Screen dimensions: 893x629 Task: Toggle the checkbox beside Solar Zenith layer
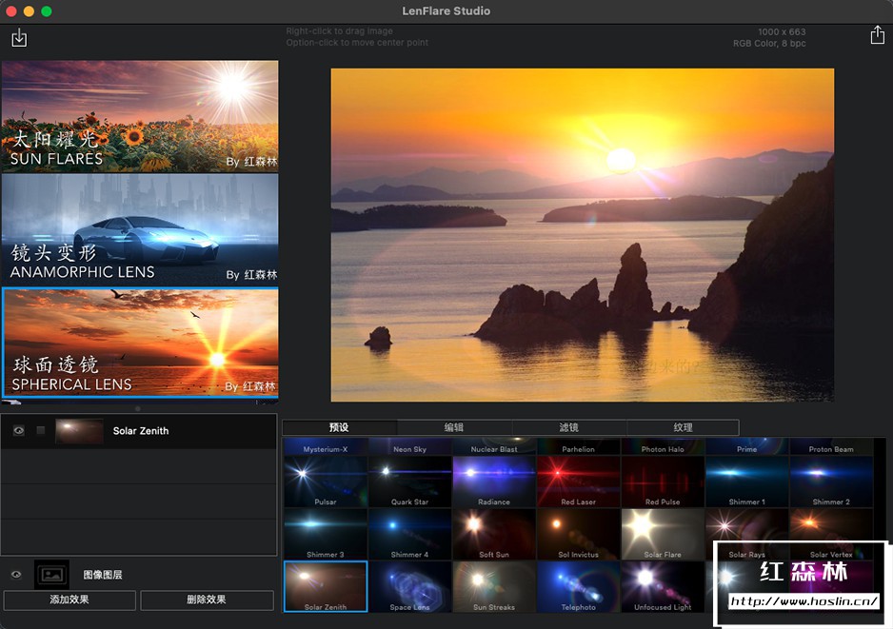pyautogui.click(x=40, y=431)
